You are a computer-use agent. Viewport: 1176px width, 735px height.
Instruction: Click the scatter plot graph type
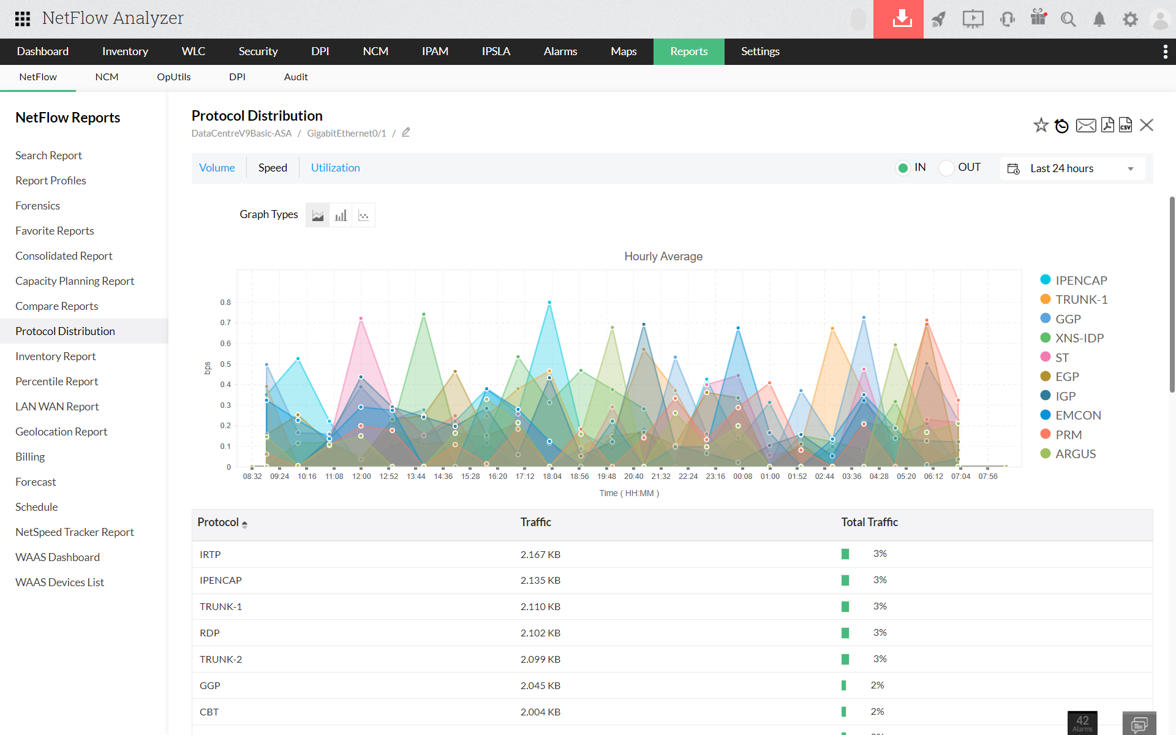[x=363, y=215]
